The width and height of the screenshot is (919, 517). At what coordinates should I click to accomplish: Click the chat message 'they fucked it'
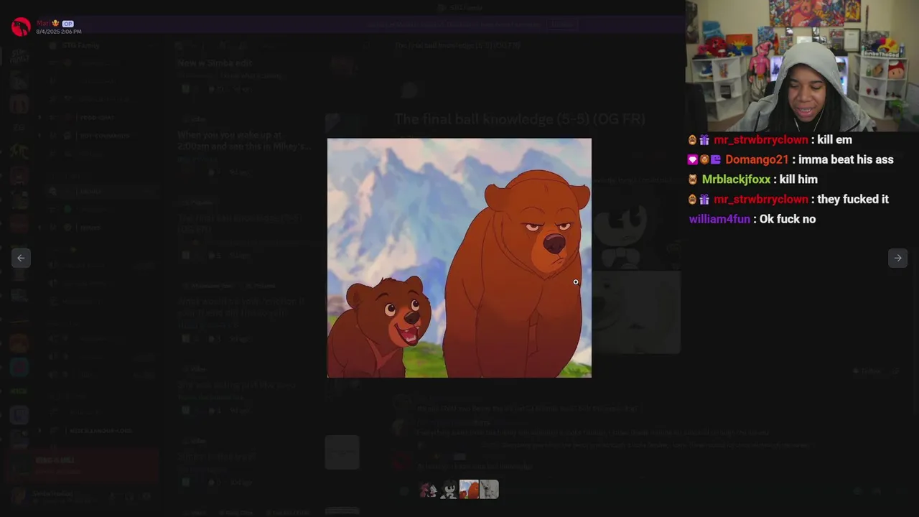point(853,199)
